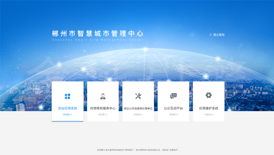Select the 村领导和服务中心 title
Viewport: 274px width, 155px height.
103,108
